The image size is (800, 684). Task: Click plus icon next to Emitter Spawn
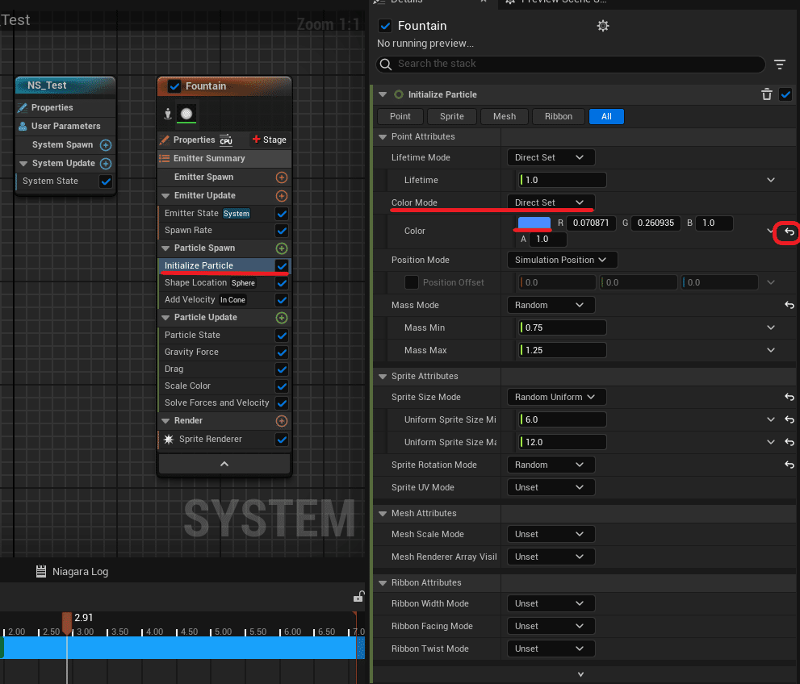click(281, 177)
